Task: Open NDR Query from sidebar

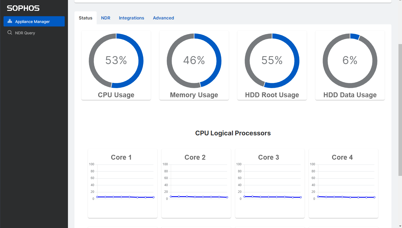Action: pyautogui.click(x=25, y=33)
